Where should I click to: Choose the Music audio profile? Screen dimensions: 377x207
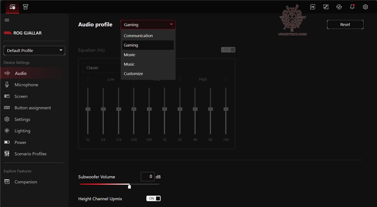tap(148, 64)
